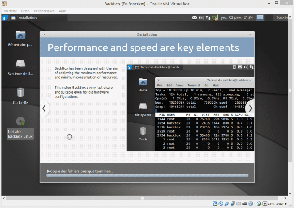Open the backbox user menu in panel
This screenshot has width=294, height=208.
[x=282, y=18]
